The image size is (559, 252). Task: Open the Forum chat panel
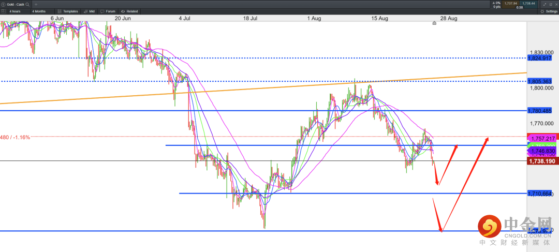tap(108, 11)
